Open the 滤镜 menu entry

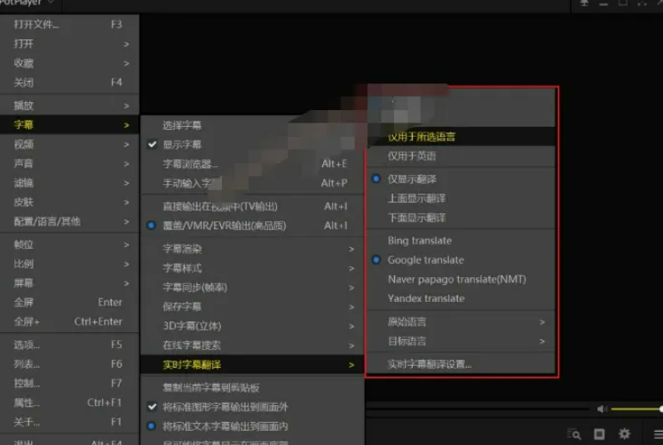69,183
